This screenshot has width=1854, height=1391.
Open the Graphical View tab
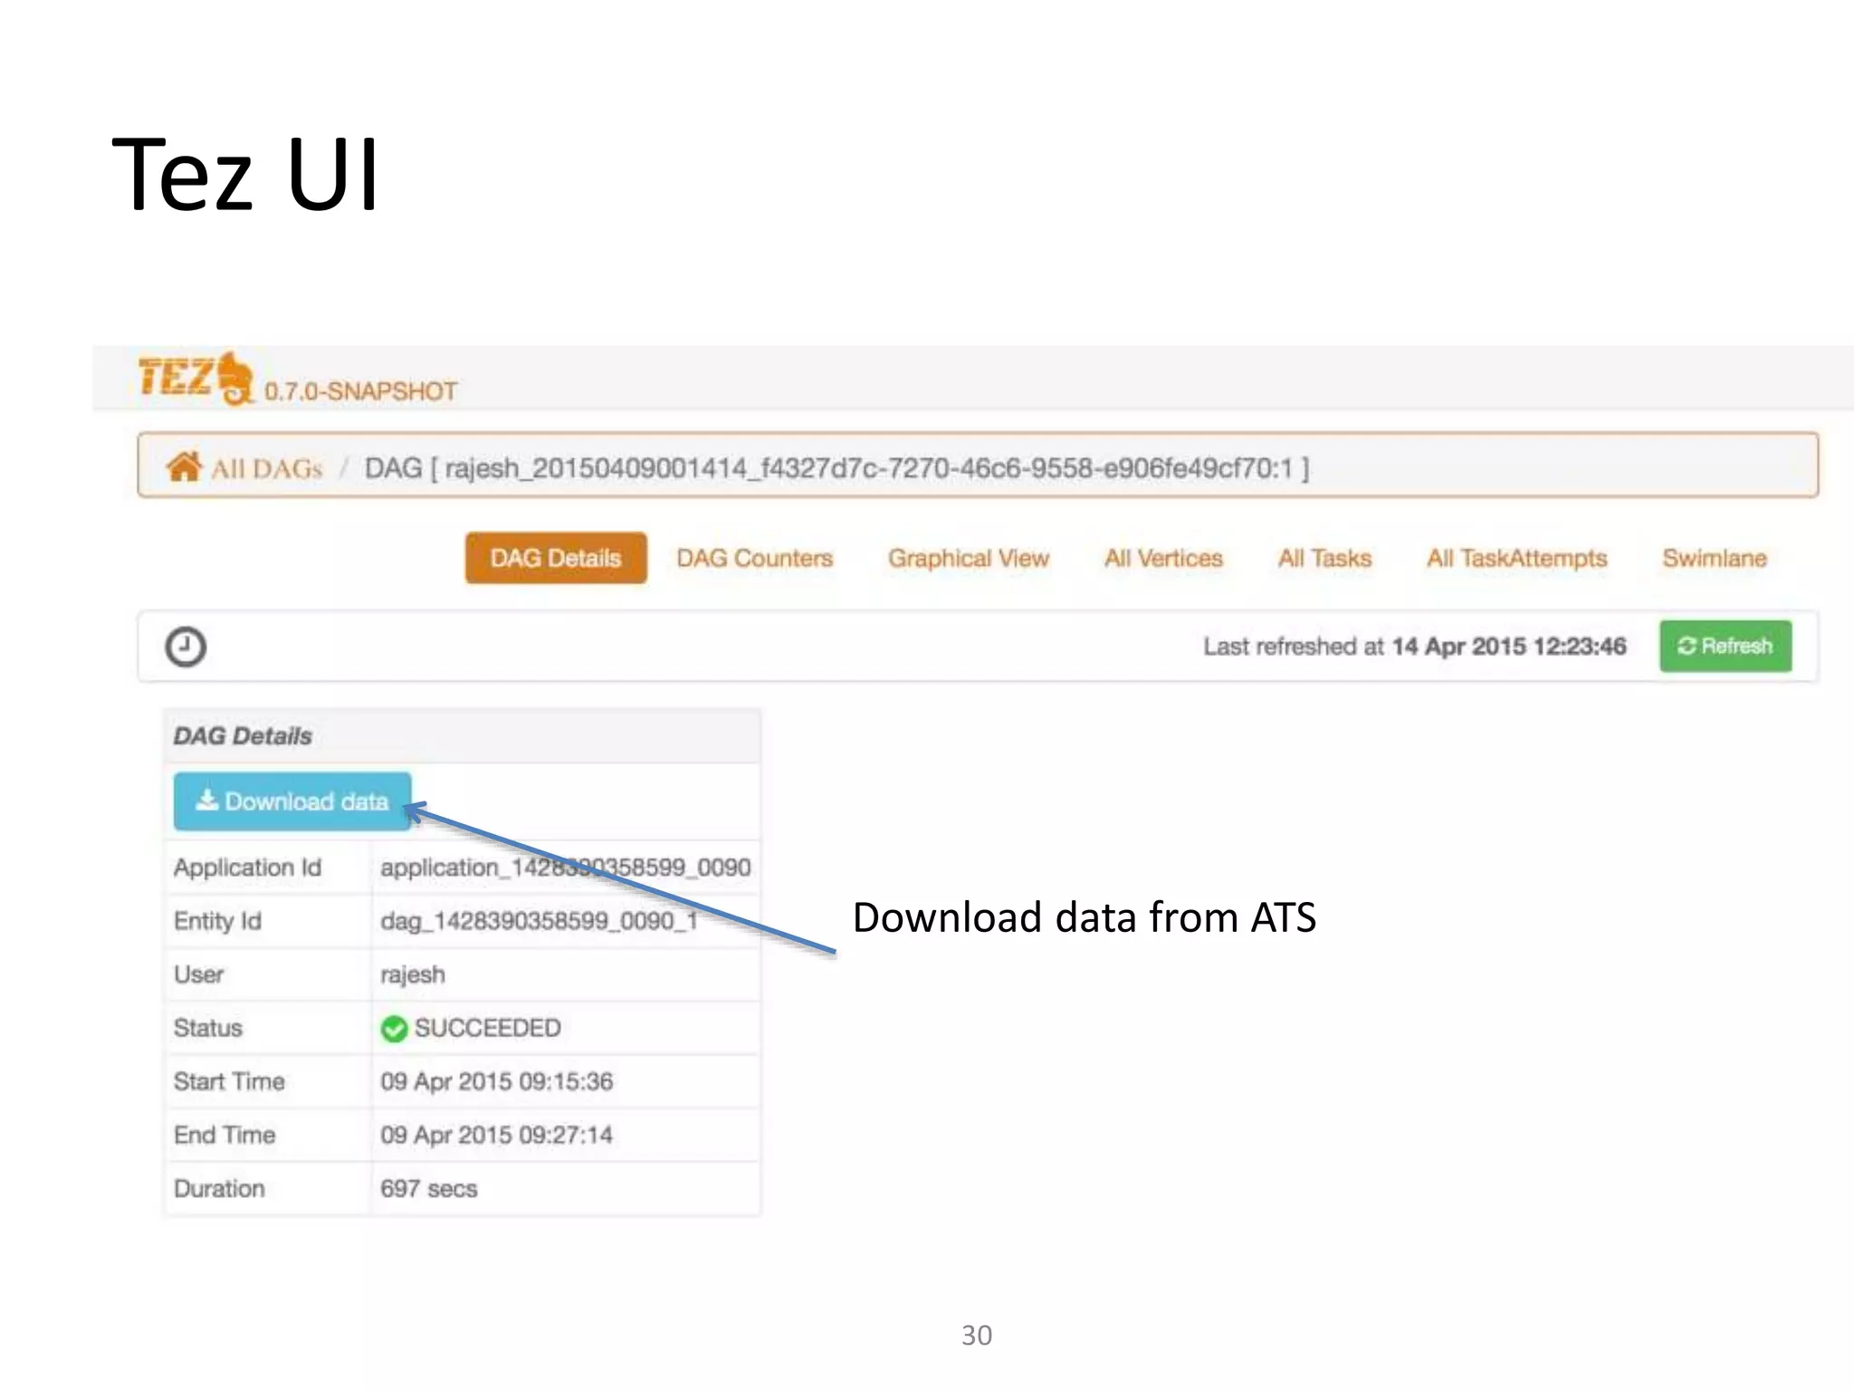(968, 559)
